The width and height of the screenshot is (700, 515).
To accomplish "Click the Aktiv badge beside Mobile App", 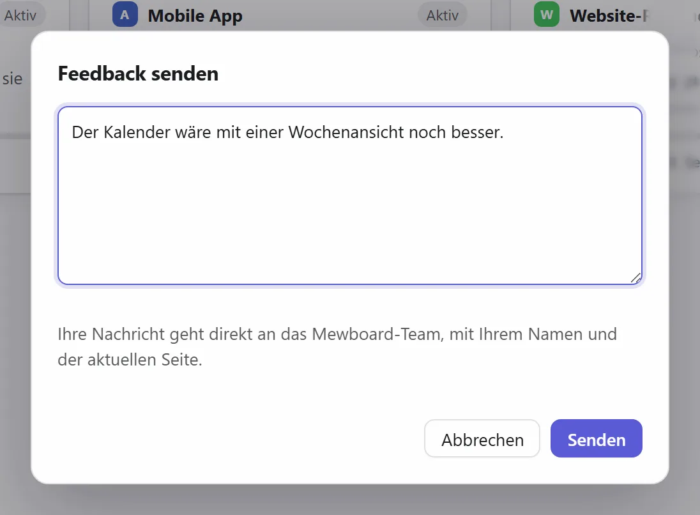I will (x=442, y=15).
